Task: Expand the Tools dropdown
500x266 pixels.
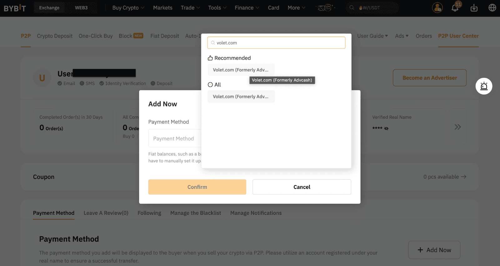Action: [217, 8]
